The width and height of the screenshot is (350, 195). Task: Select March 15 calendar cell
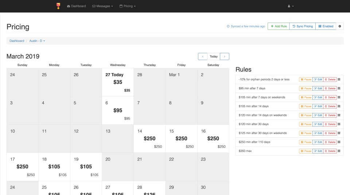181,139
